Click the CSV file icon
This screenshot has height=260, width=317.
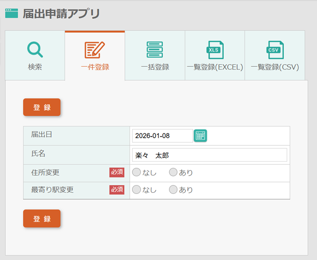pos(275,50)
